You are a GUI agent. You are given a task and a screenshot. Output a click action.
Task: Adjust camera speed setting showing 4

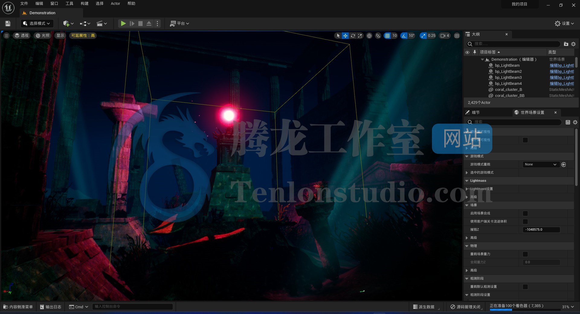point(445,36)
